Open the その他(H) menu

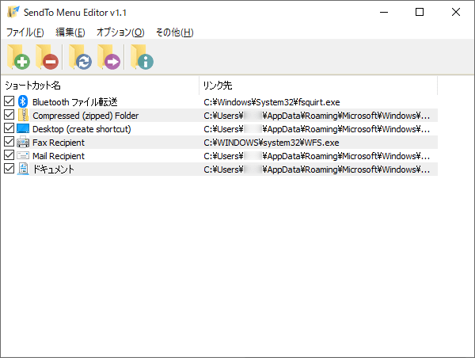point(174,32)
